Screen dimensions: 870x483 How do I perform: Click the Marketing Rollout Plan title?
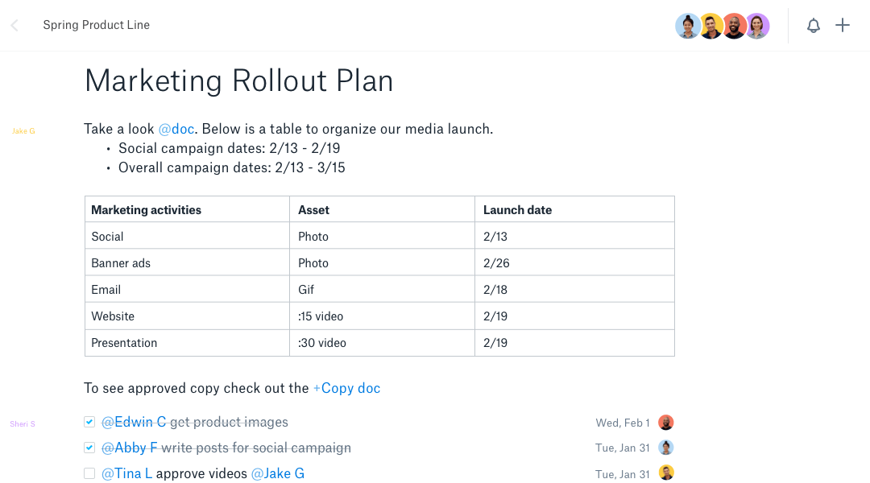coord(238,80)
